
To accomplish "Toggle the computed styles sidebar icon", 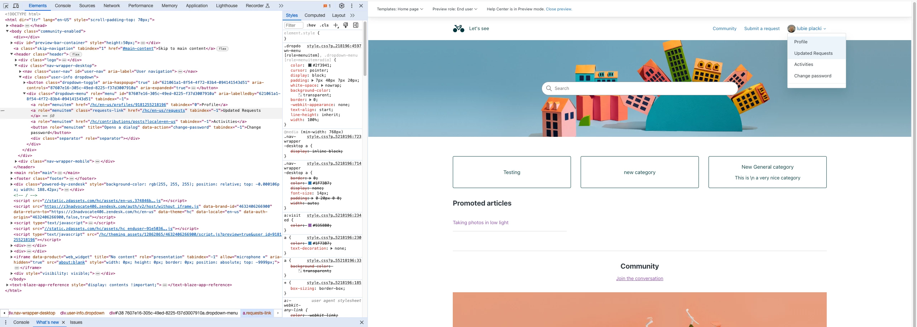I will (356, 25).
